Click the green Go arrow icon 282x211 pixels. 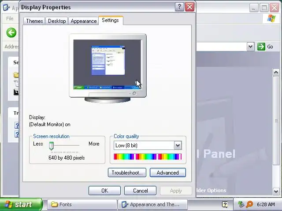coord(261,47)
